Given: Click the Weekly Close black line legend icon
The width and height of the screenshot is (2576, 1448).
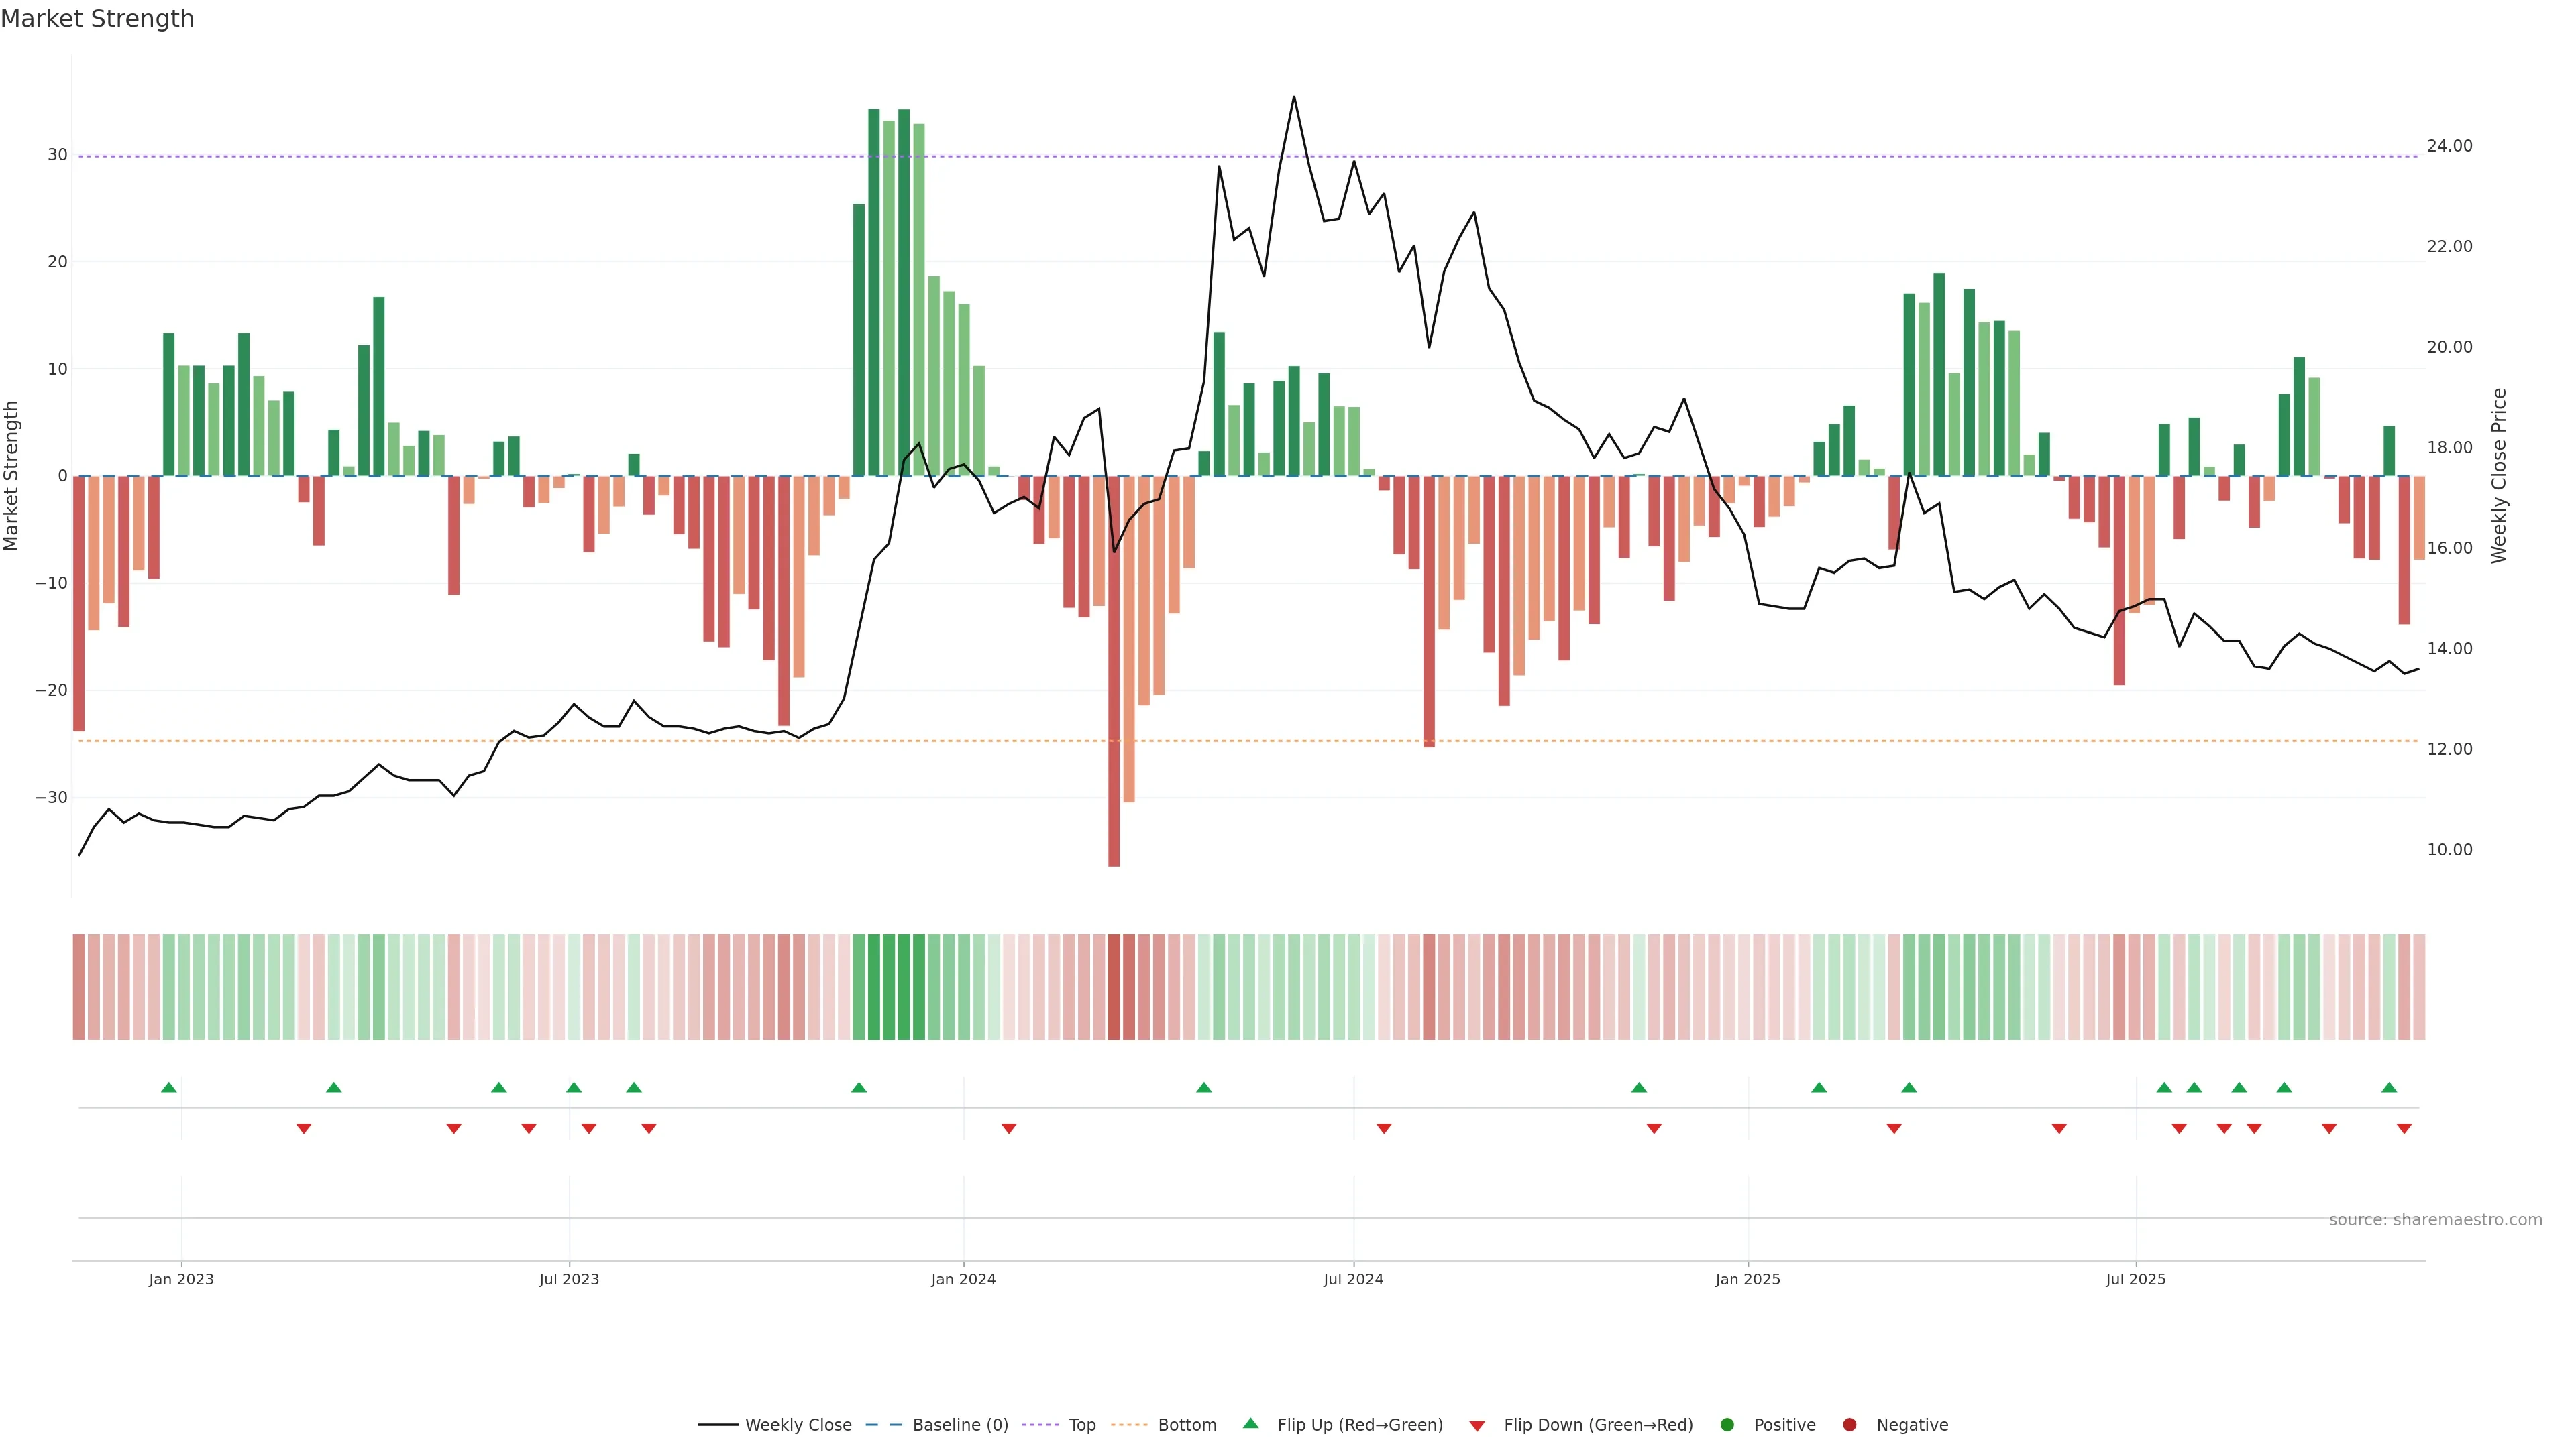Looking at the screenshot, I should tap(718, 1424).
